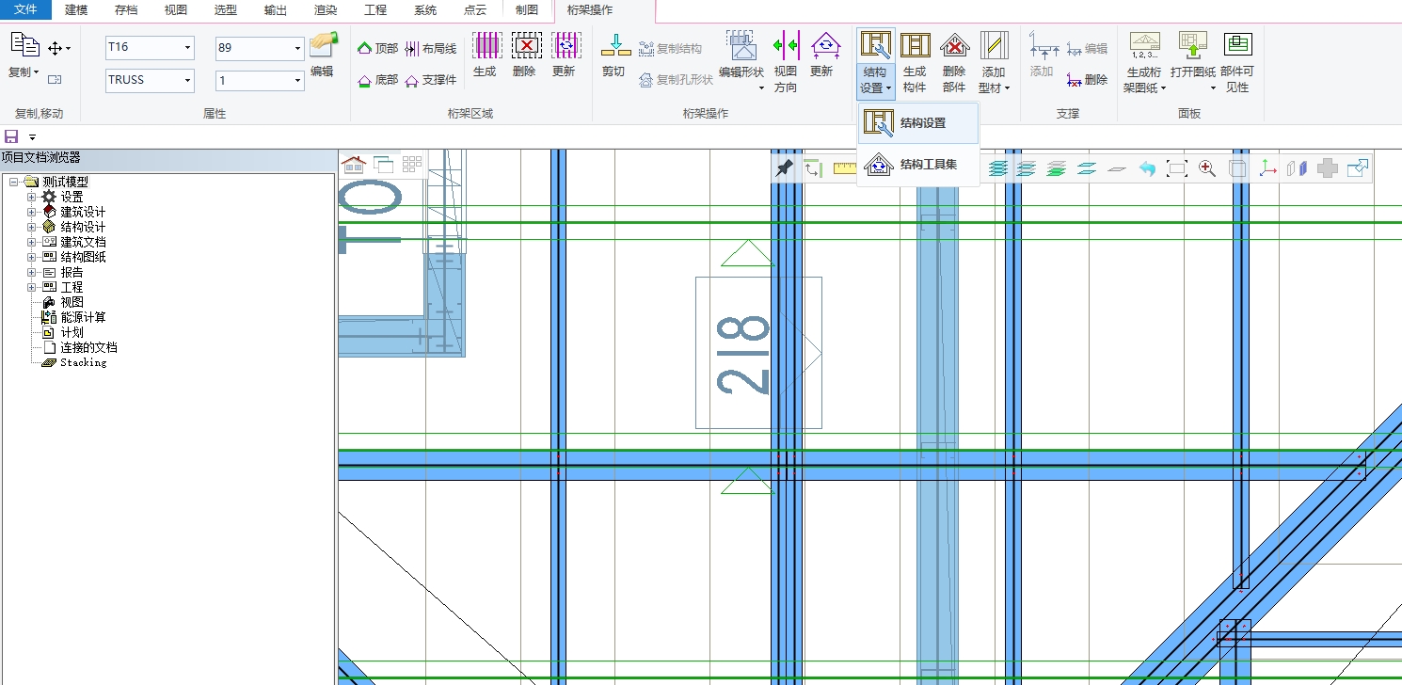This screenshot has width=1402, height=685.
Task: Click 删除 in the 支撑 group
Action: [1088, 80]
